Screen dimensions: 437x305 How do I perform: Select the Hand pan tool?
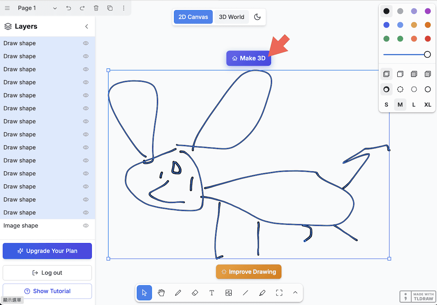pyautogui.click(x=161, y=293)
